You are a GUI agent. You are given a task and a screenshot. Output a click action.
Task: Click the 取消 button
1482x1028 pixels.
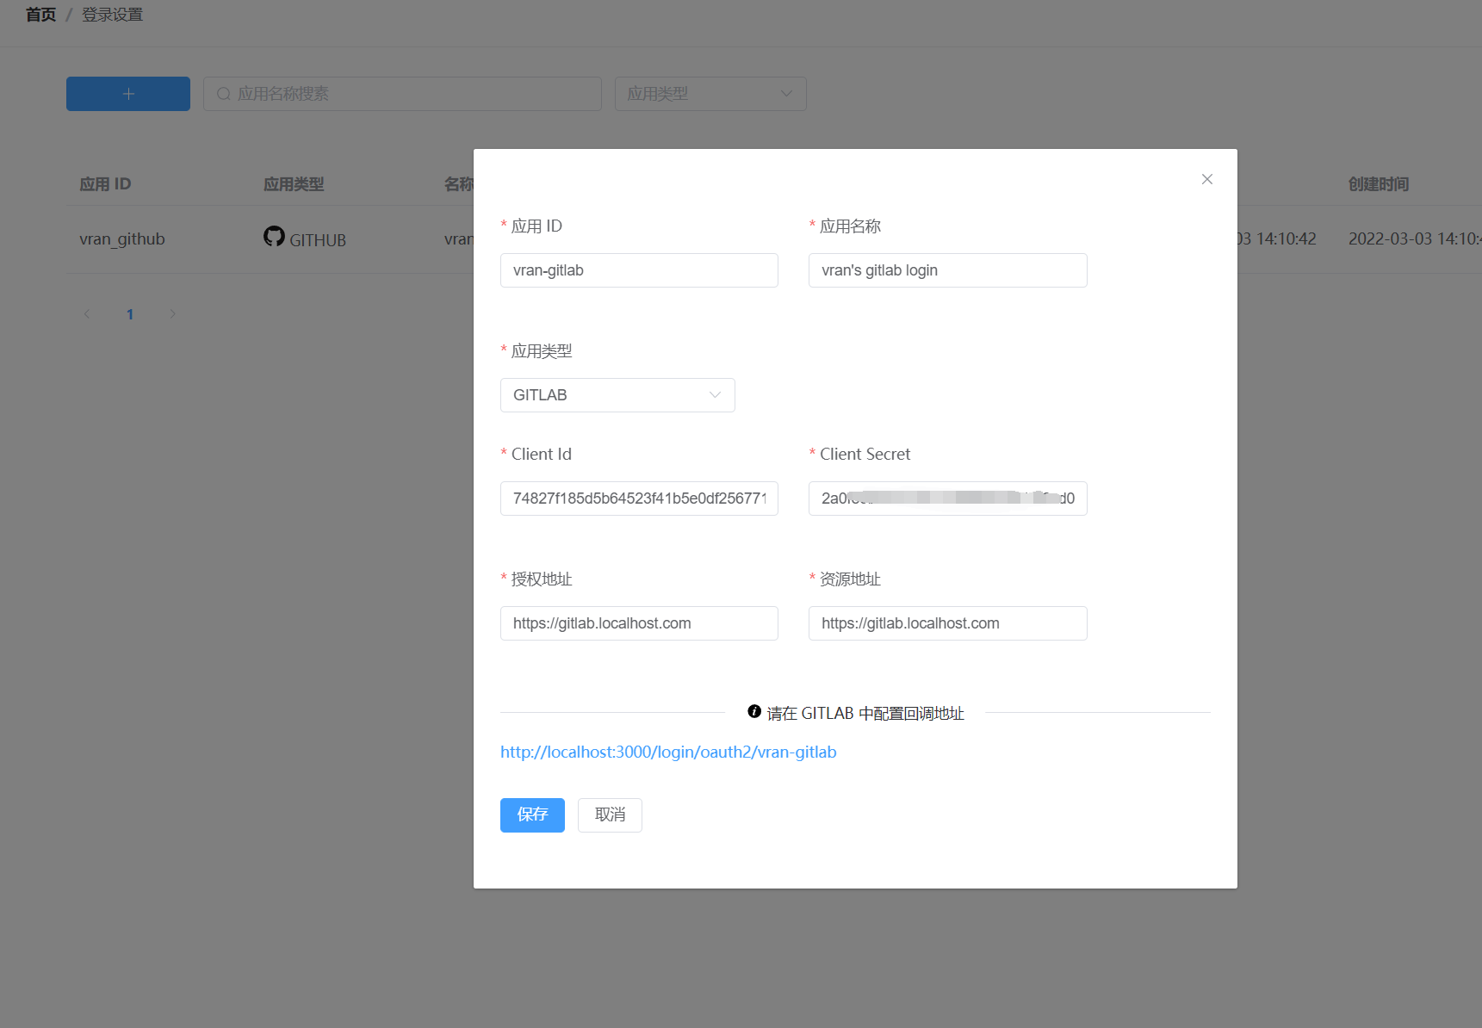[x=610, y=814]
